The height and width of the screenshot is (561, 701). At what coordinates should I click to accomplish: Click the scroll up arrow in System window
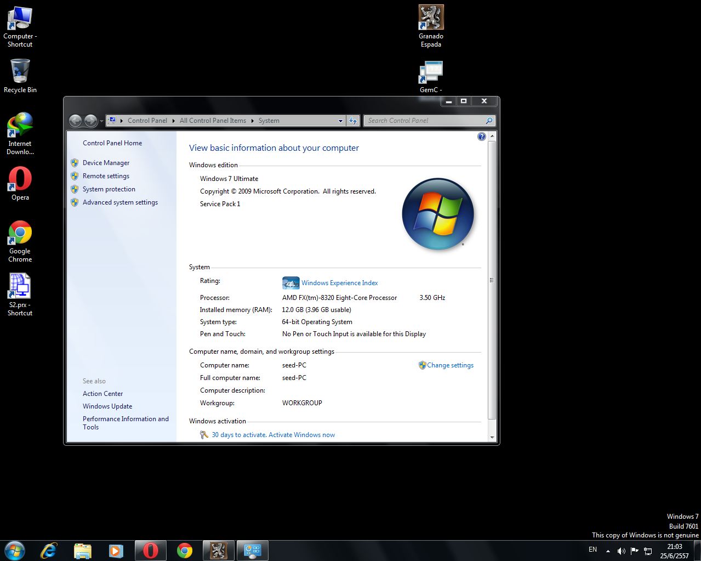492,136
